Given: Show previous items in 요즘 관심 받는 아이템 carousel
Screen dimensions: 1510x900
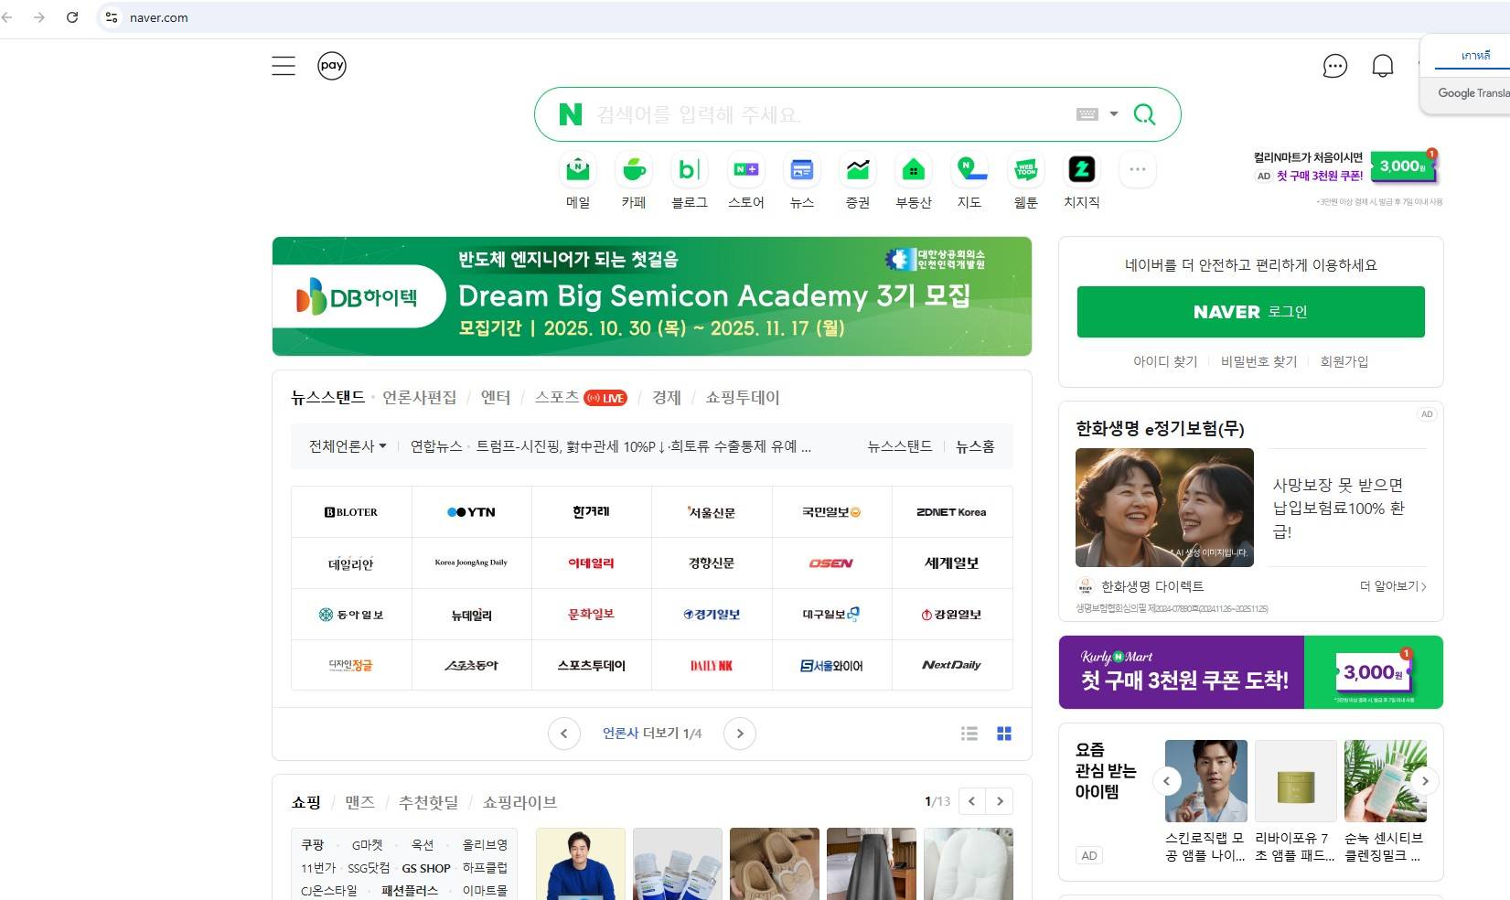Looking at the screenshot, I should (1166, 781).
